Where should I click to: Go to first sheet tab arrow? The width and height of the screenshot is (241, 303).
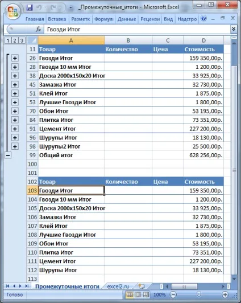(x=7, y=286)
